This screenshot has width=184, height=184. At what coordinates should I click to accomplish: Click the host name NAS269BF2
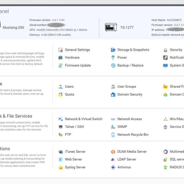[174, 20]
